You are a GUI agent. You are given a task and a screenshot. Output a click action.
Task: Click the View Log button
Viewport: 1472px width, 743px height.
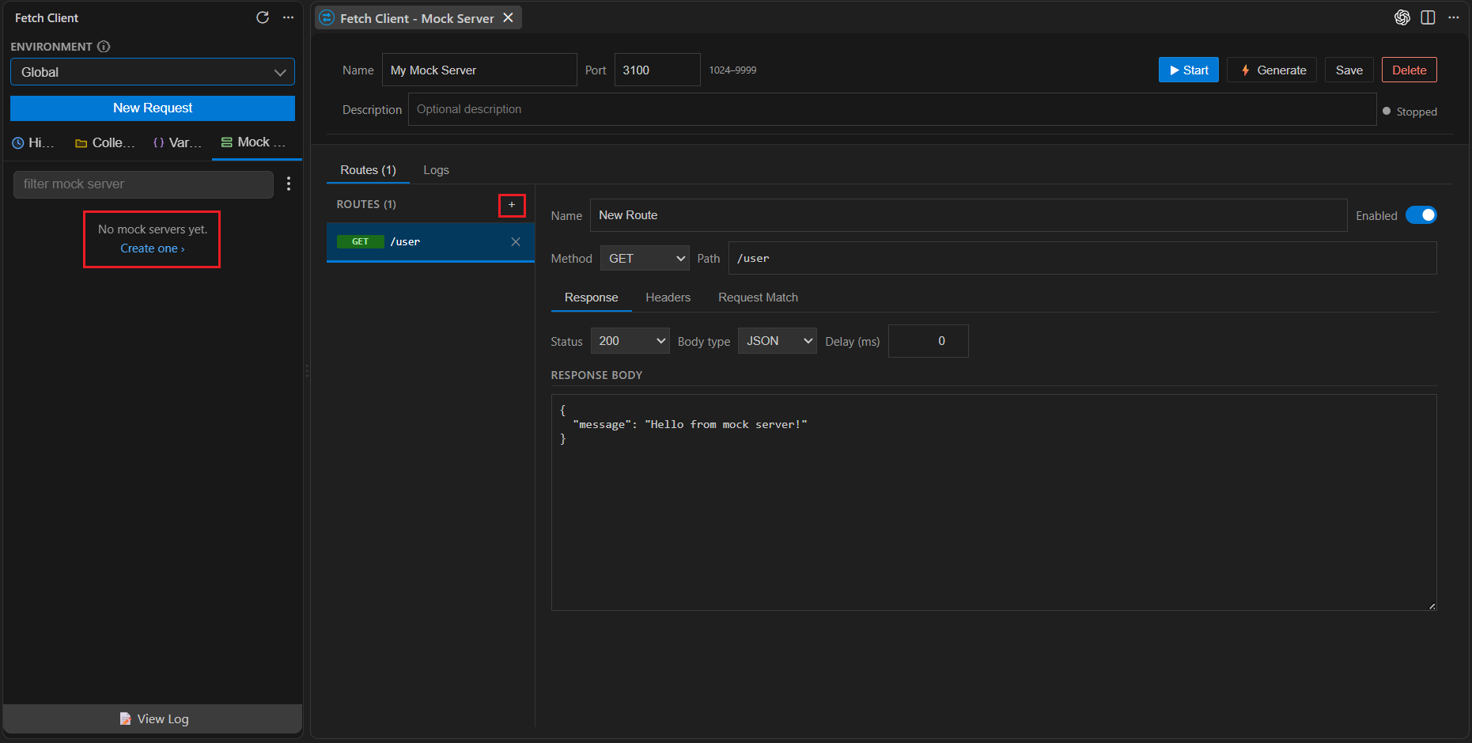pyautogui.click(x=153, y=718)
